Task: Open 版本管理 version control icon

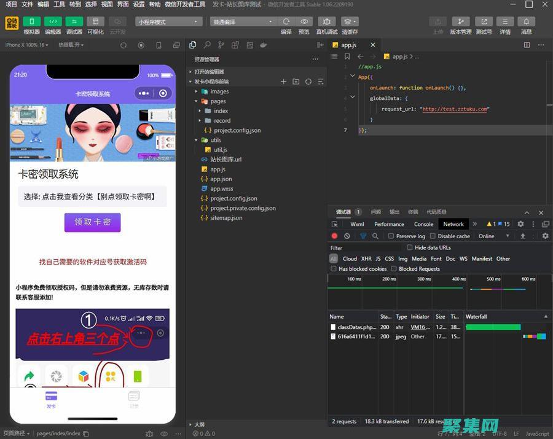Action: [460, 21]
